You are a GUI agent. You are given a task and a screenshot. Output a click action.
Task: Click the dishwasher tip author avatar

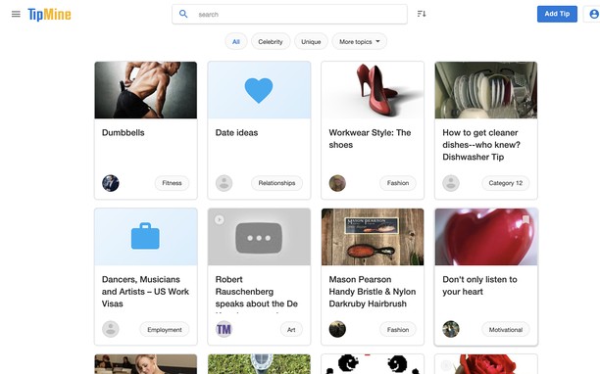tap(451, 183)
